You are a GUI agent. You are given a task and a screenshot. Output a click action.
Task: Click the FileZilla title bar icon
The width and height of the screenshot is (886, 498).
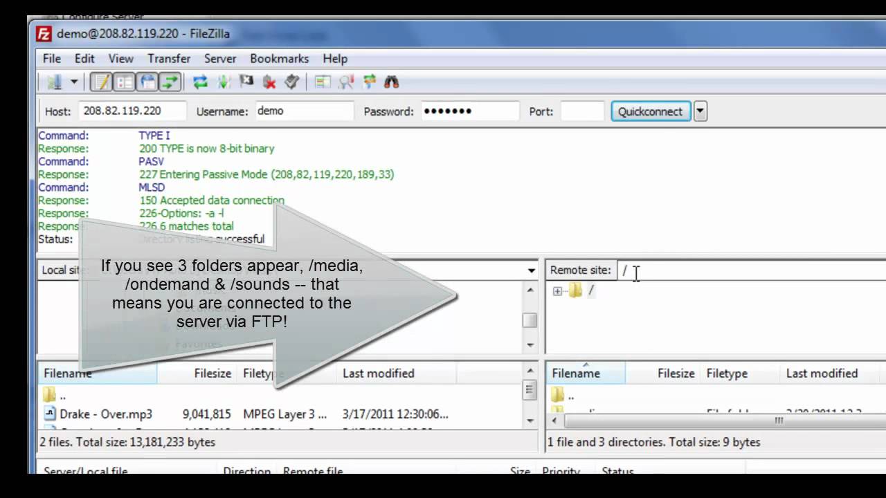(44, 34)
